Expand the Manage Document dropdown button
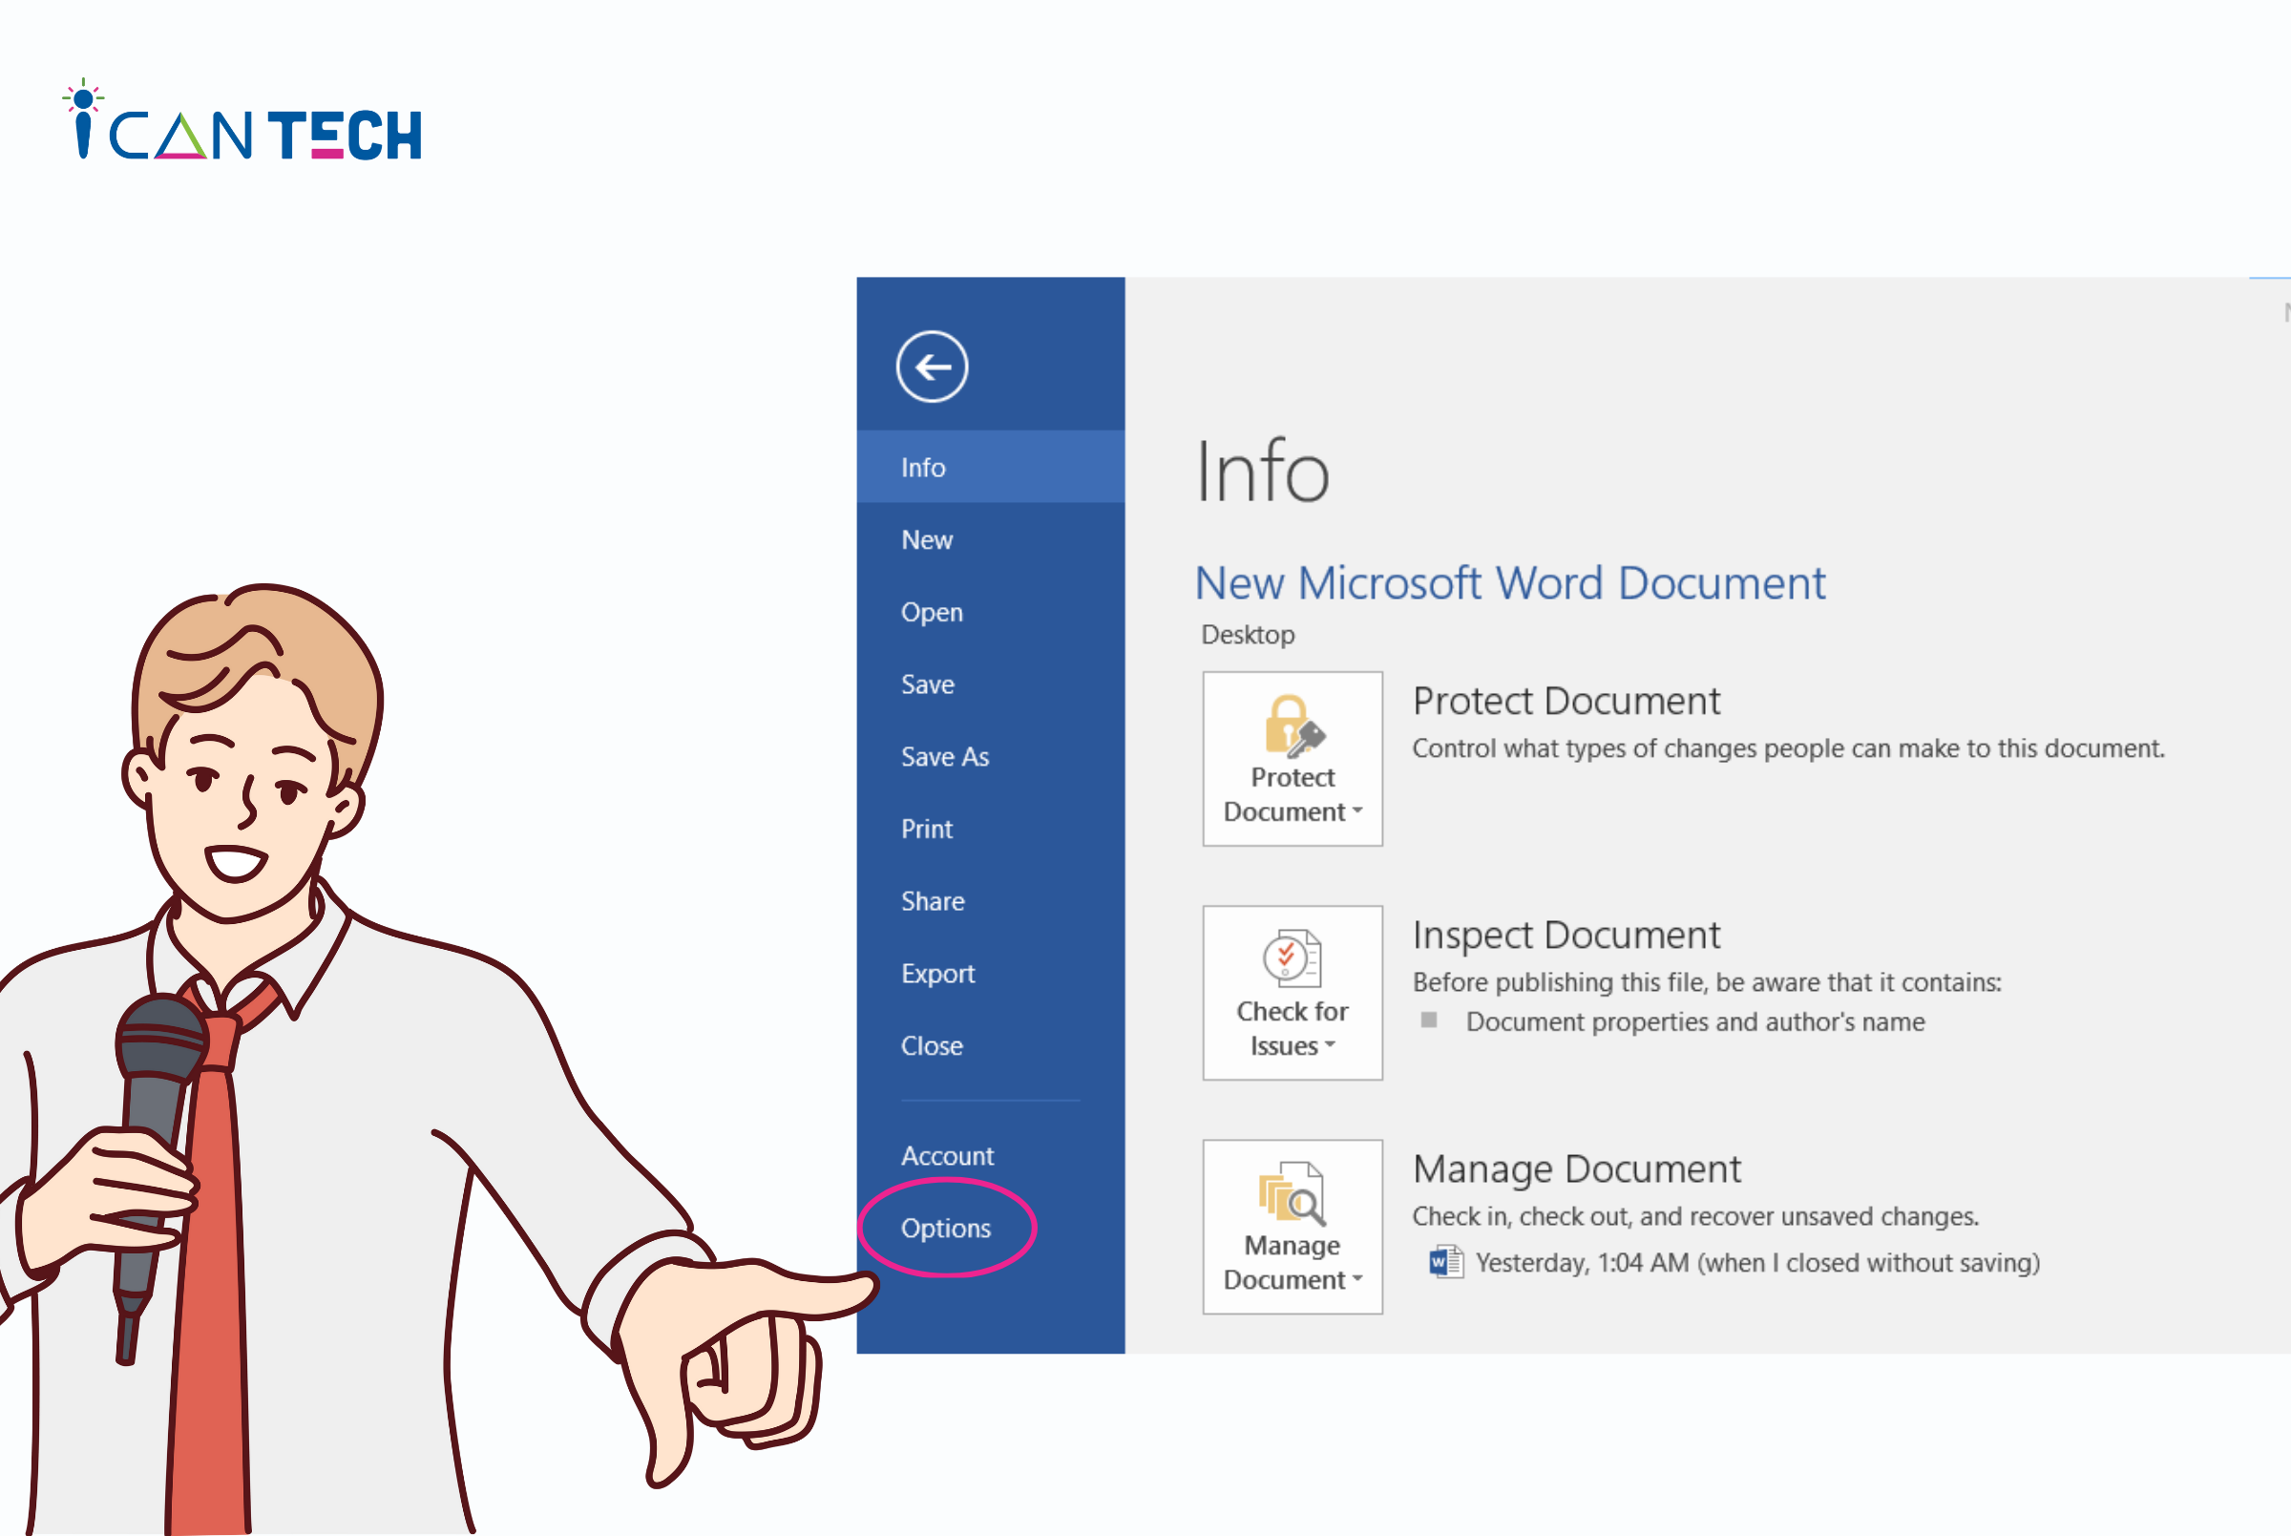 click(x=1292, y=1227)
